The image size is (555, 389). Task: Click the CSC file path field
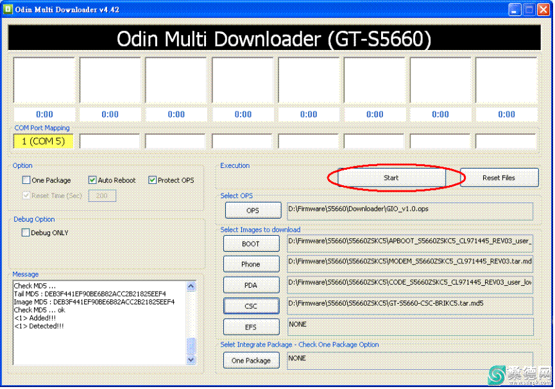pyautogui.click(x=410, y=306)
